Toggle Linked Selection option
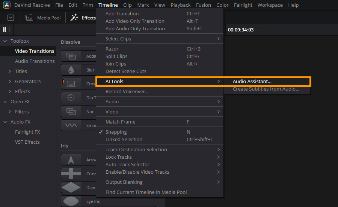 (160, 140)
